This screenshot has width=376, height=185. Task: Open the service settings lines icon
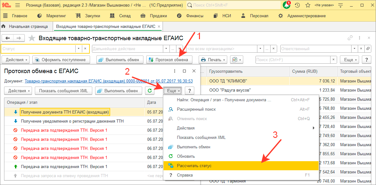point(340,5)
